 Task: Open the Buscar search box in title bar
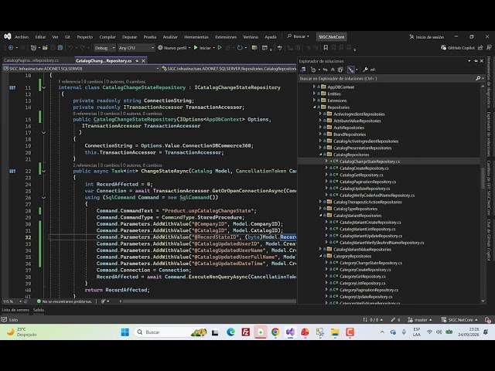298,36
